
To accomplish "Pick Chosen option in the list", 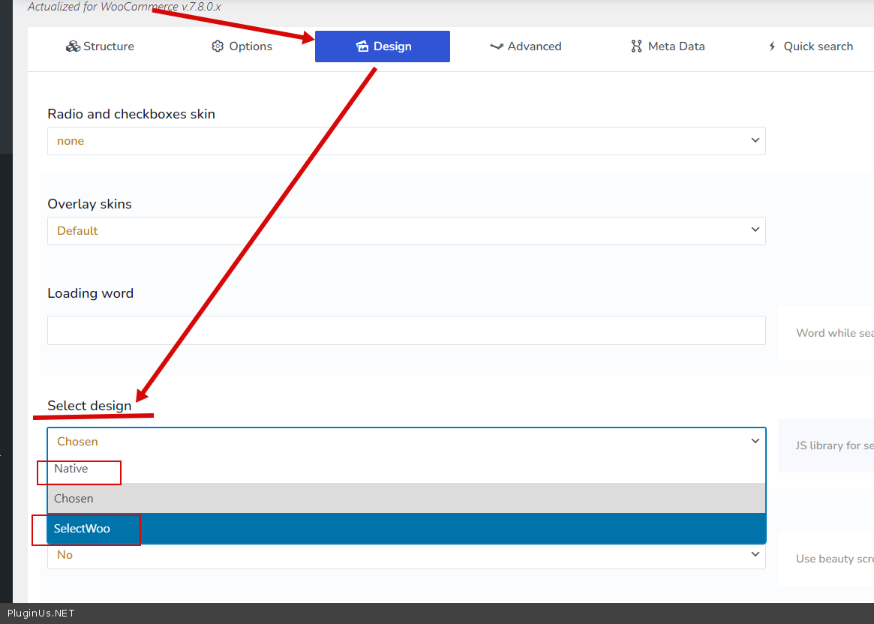I will coord(74,499).
